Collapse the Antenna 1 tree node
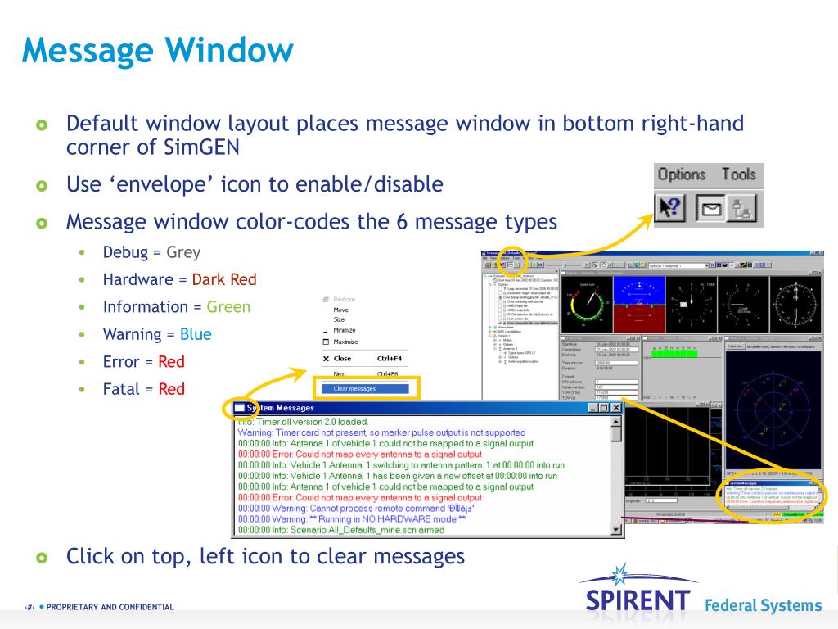 495,349
